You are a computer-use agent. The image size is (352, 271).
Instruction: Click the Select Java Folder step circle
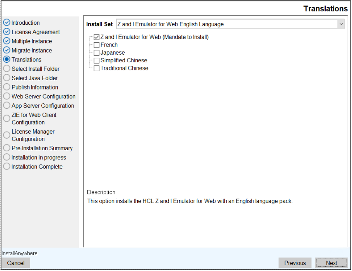pyautogui.click(x=7, y=78)
